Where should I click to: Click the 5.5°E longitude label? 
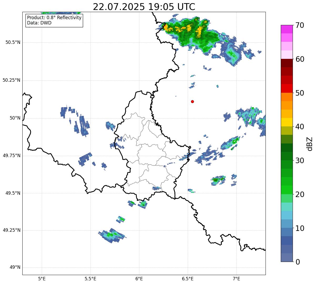[x=90, y=278]
